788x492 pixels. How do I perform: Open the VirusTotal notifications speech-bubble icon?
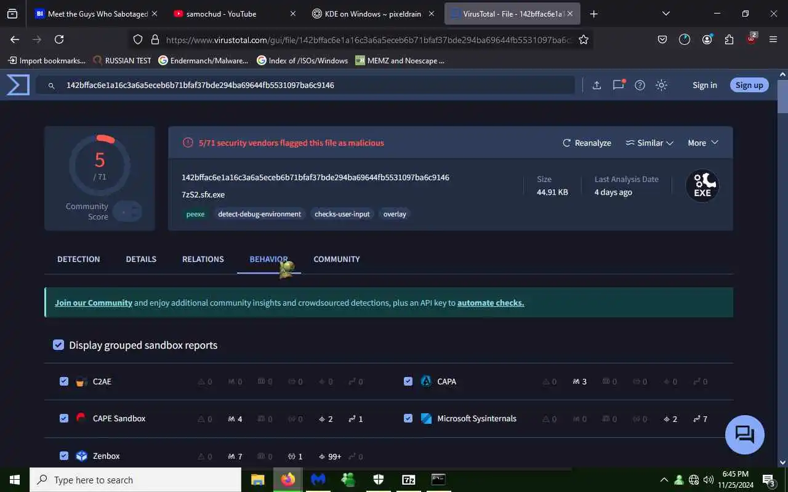[x=619, y=85]
